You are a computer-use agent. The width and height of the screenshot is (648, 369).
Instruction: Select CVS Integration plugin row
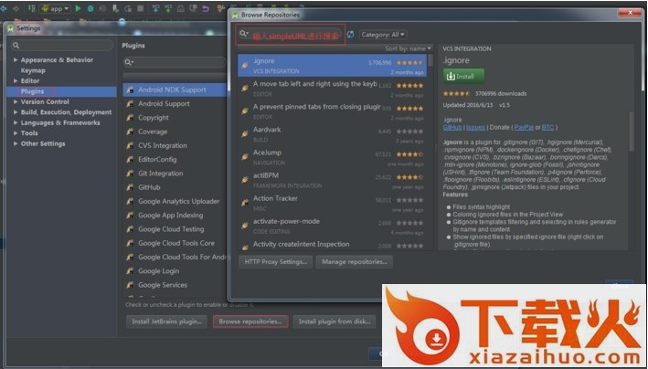pyautogui.click(x=175, y=145)
